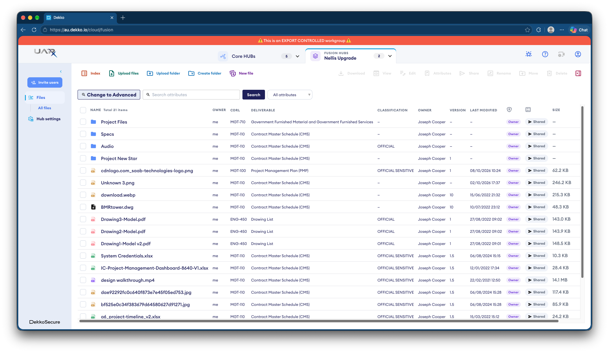The image size is (609, 353).
Task: Click the Create folder icon
Action: pos(191,73)
